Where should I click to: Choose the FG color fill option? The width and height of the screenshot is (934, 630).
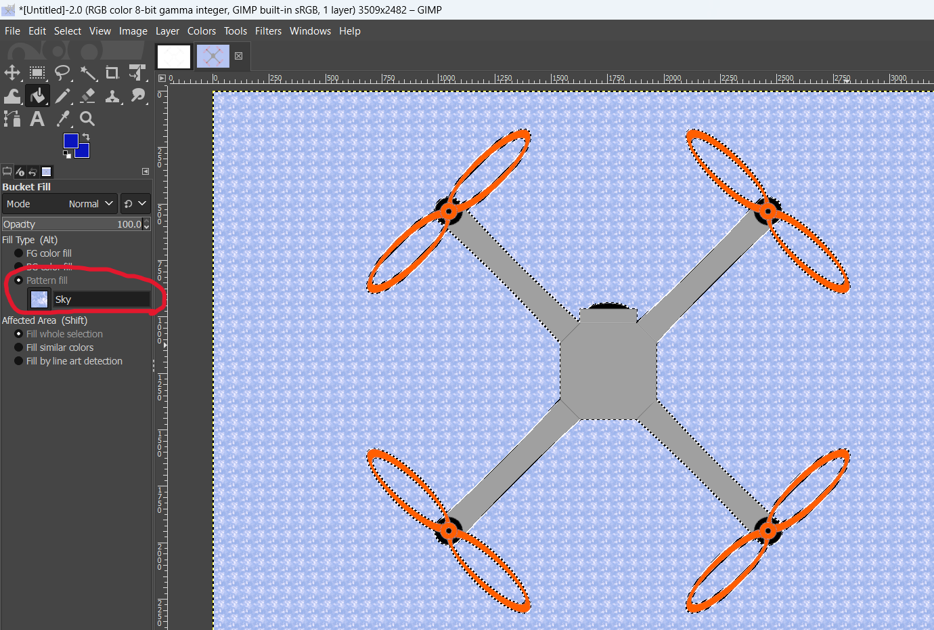click(x=43, y=253)
